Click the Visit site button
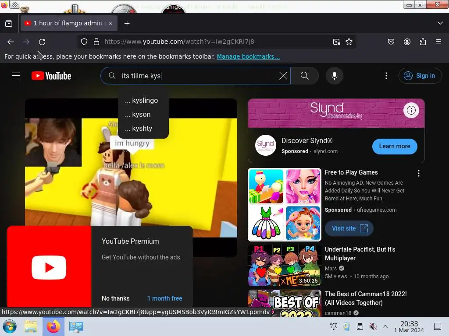This screenshot has width=449, height=336. 349,228
